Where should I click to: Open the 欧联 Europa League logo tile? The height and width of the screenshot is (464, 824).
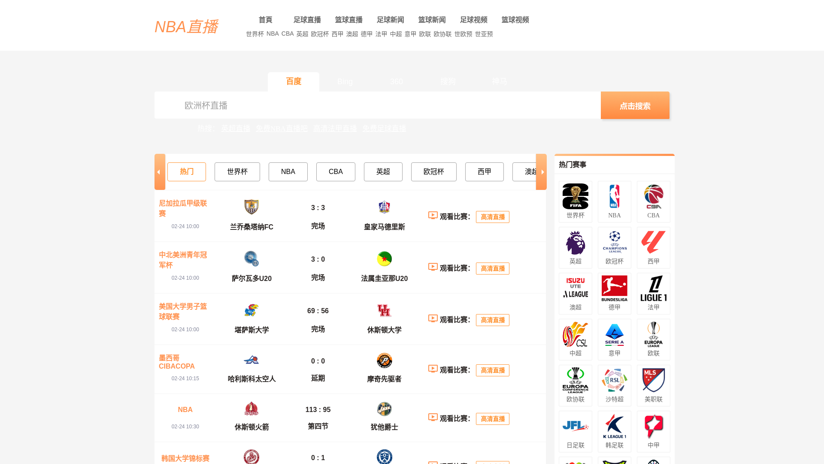click(x=653, y=339)
